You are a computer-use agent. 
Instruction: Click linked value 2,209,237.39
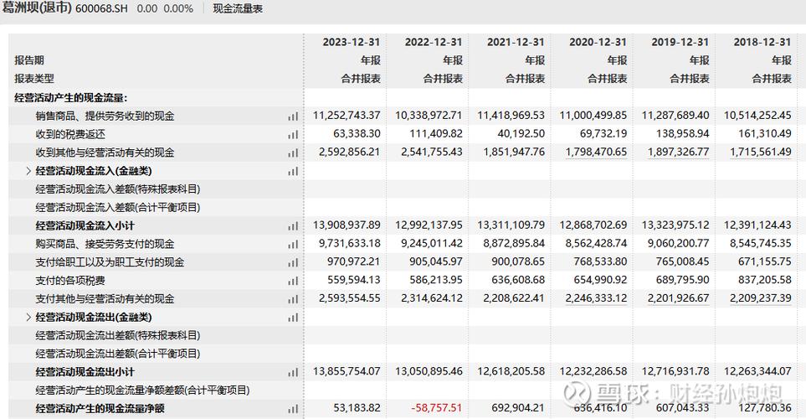click(761, 298)
